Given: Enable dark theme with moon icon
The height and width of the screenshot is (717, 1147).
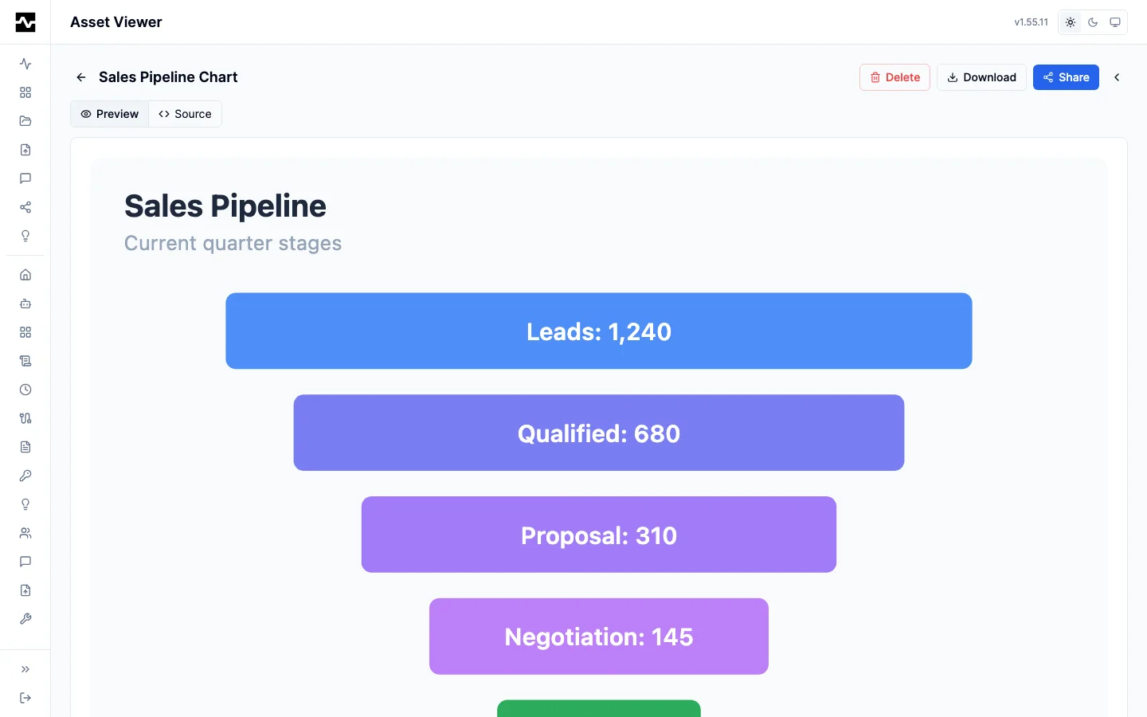Looking at the screenshot, I should point(1093,22).
